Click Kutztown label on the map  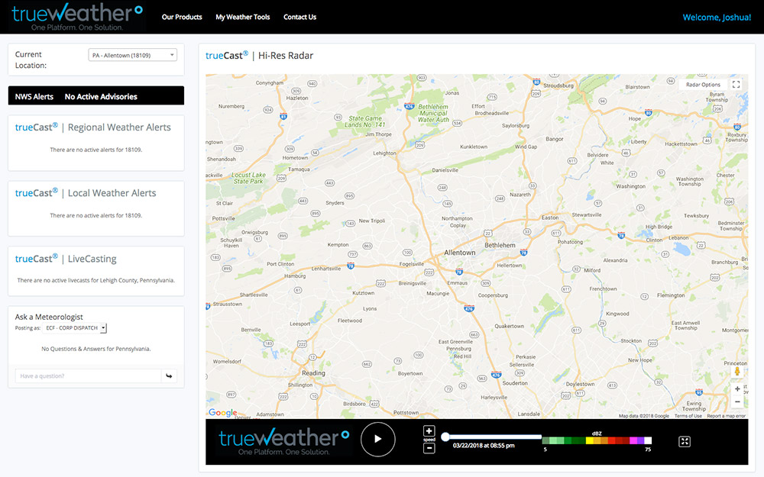coord(363,293)
